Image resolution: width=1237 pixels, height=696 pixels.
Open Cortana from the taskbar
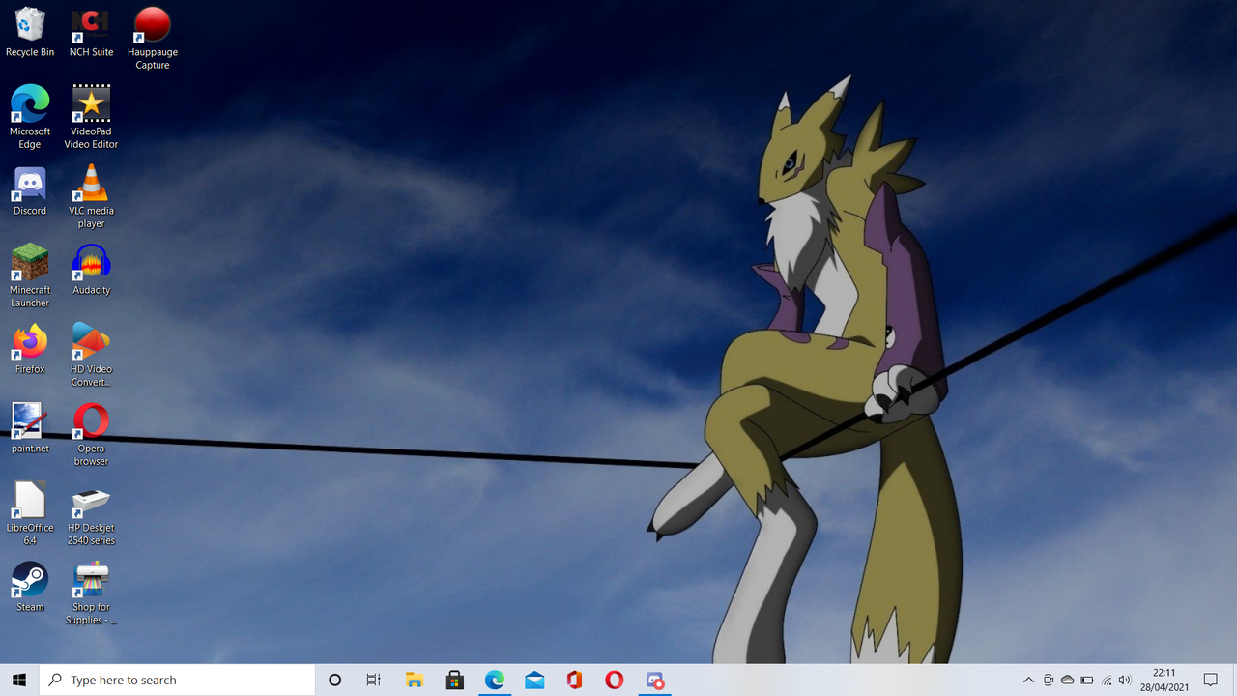tap(334, 680)
